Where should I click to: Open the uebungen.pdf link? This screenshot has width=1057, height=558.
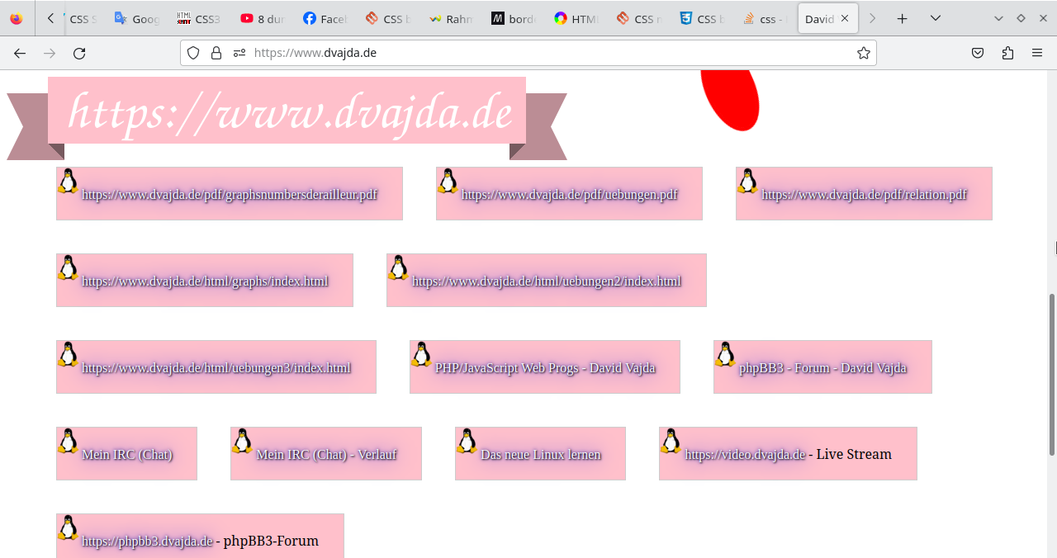pyautogui.click(x=568, y=195)
